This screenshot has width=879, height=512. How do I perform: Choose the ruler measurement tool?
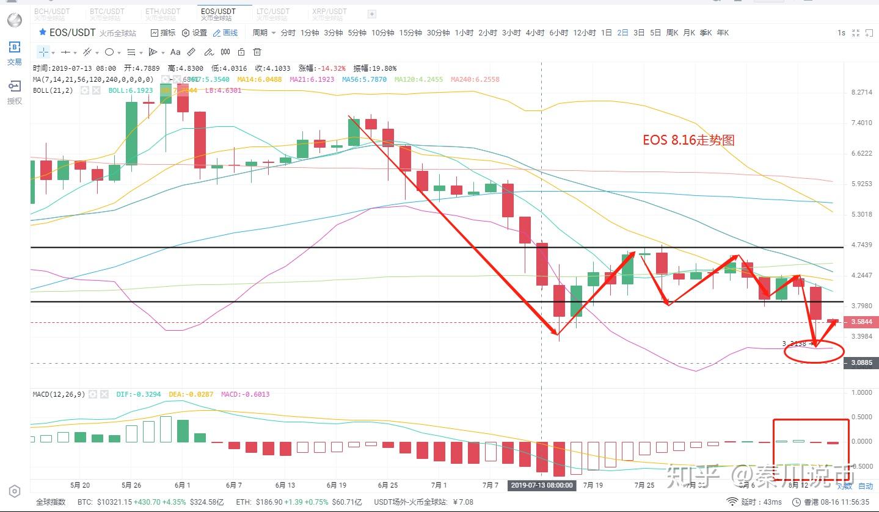(191, 52)
